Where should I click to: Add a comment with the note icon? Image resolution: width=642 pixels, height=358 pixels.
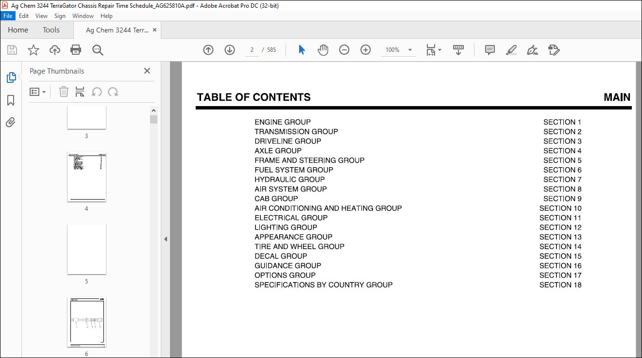click(x=490, y=50)
